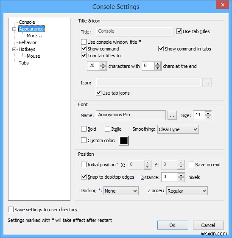Go to the Tabs settings page

click(x=23, y=63)
